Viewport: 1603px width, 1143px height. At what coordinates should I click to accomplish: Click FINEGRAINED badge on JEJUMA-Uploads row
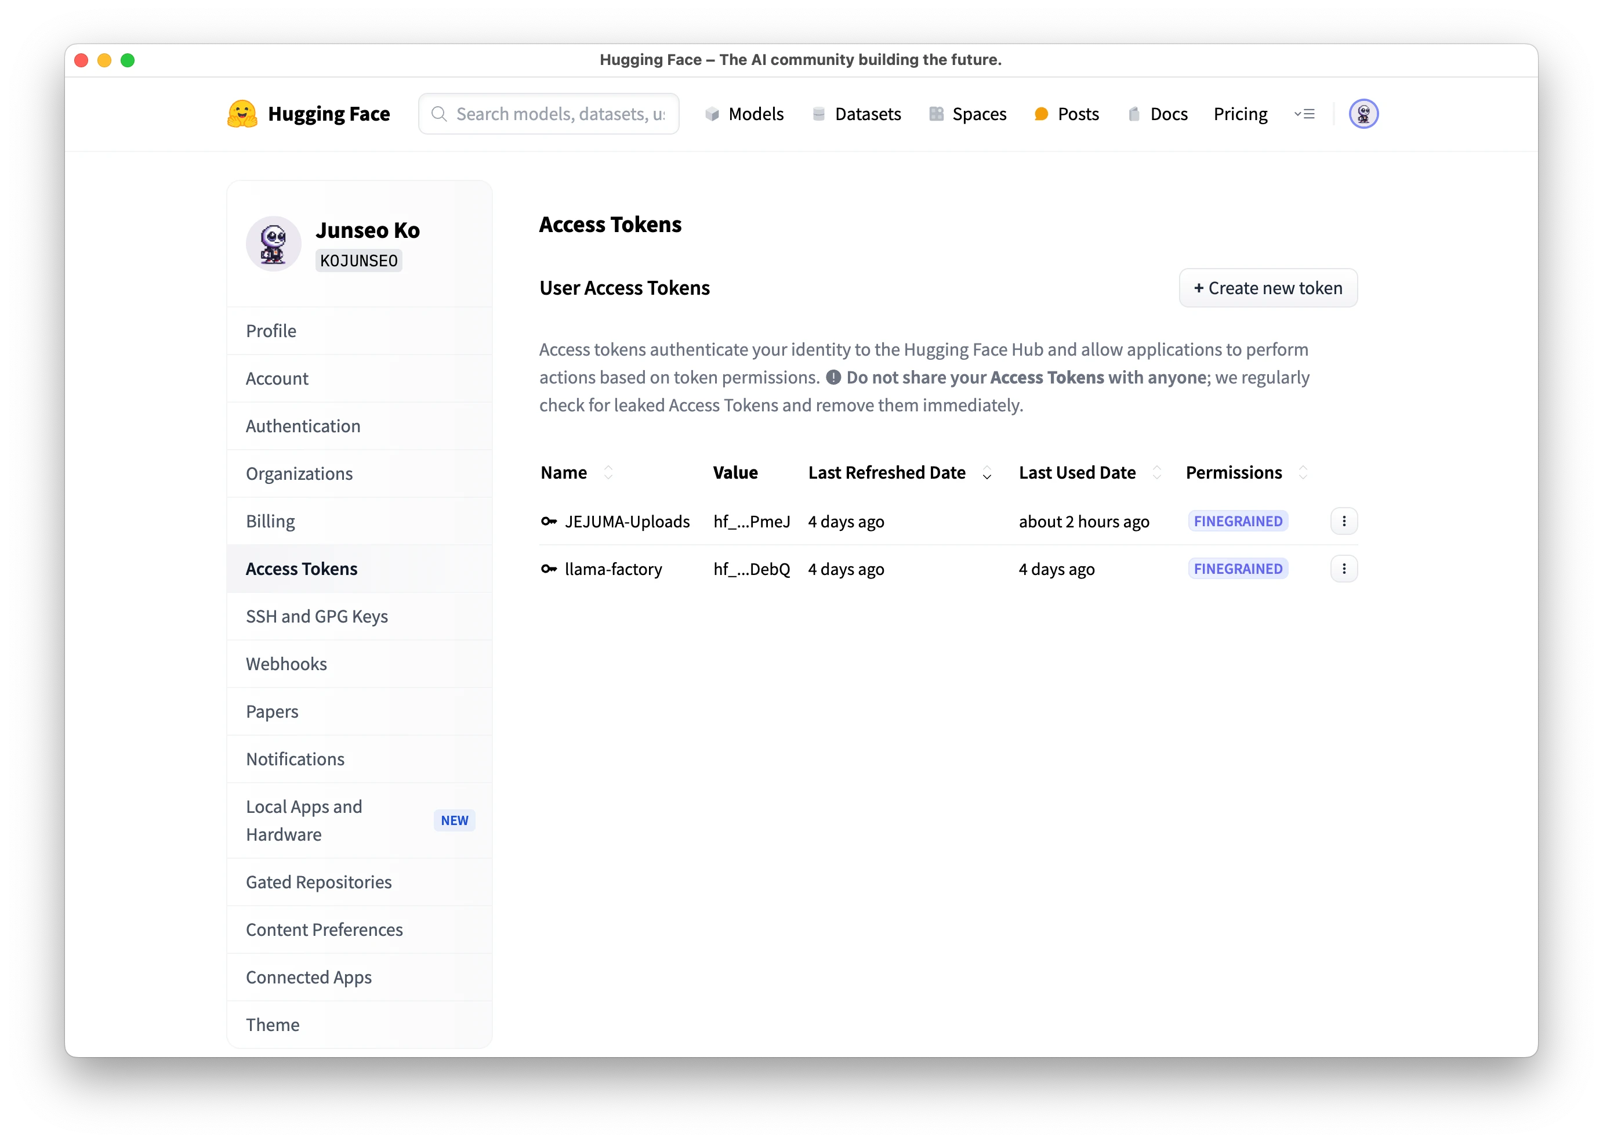(1238, 522)
